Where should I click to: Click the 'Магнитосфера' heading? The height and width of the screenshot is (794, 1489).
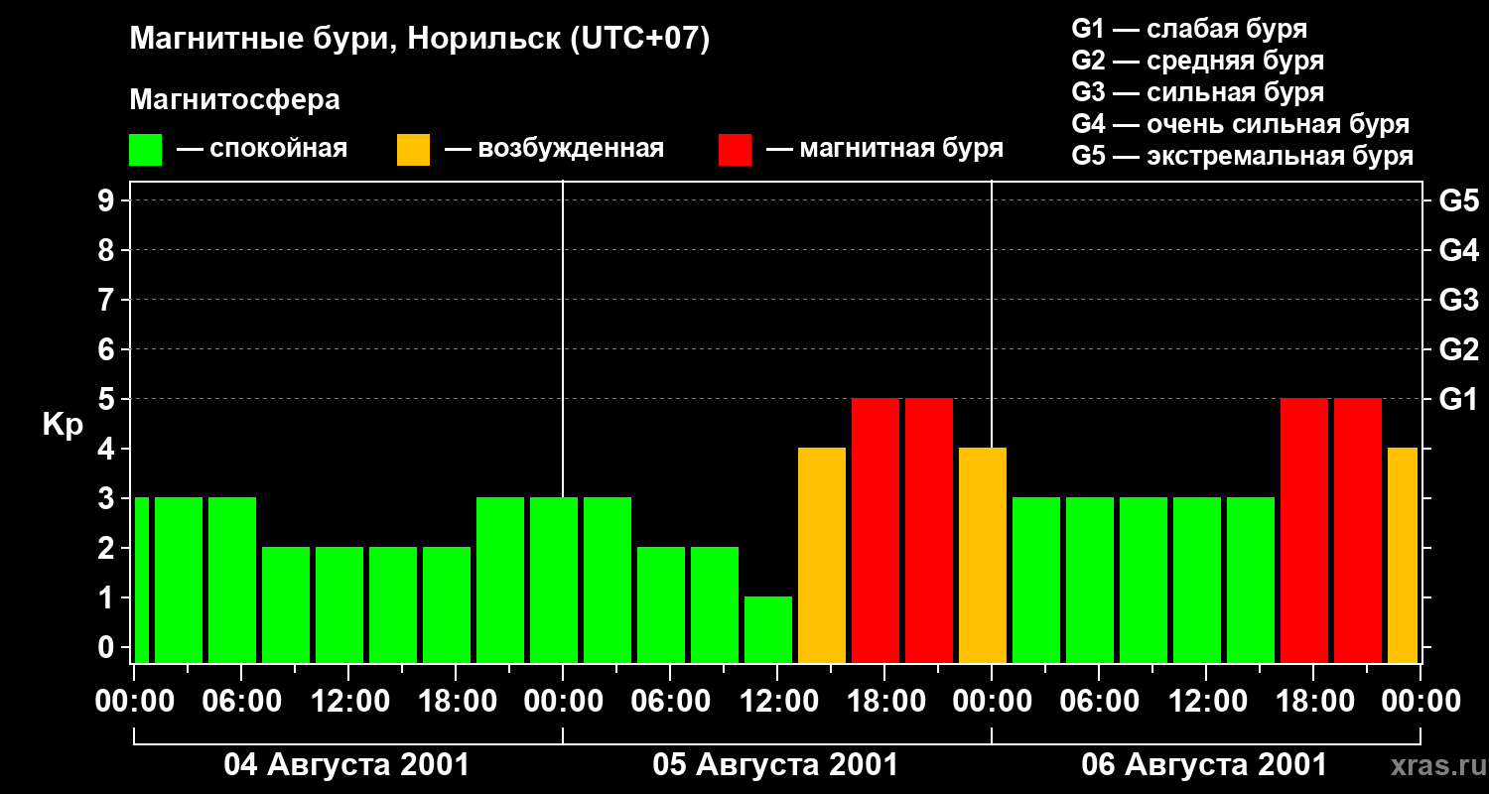click(x=234, y=100)
